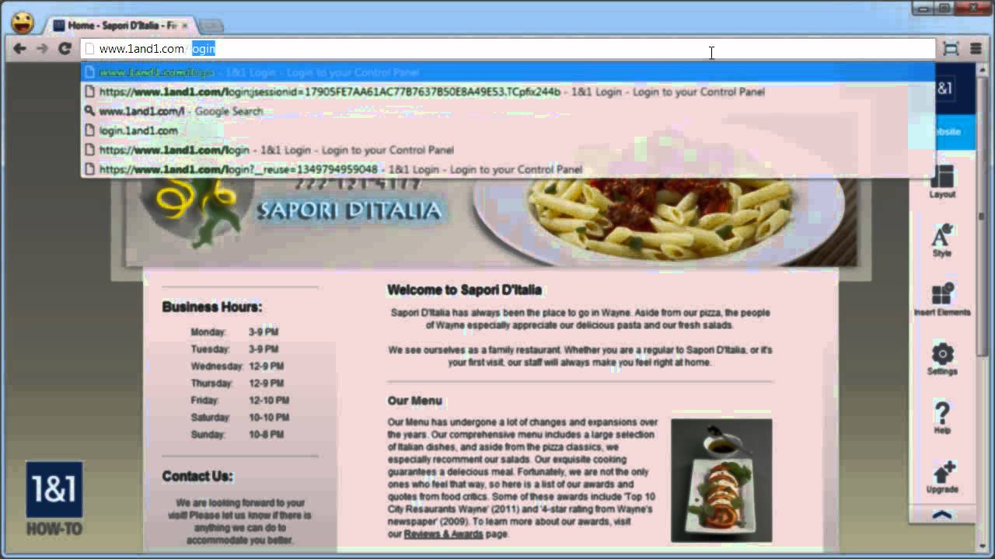Open a new browser tab
995x559 pixels.
click(x=211, y=26)
